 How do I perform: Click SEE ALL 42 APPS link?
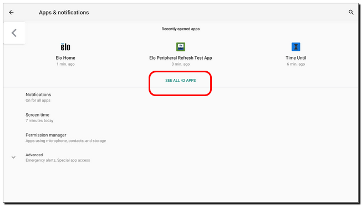coord(181,81)
